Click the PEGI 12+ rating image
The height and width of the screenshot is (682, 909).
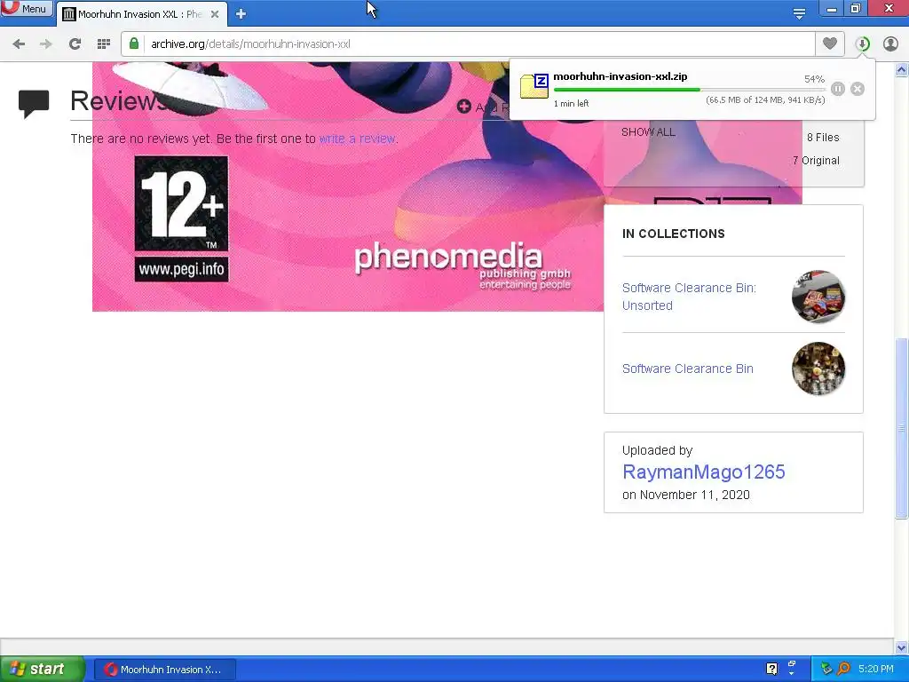click(x=181, y=218)
